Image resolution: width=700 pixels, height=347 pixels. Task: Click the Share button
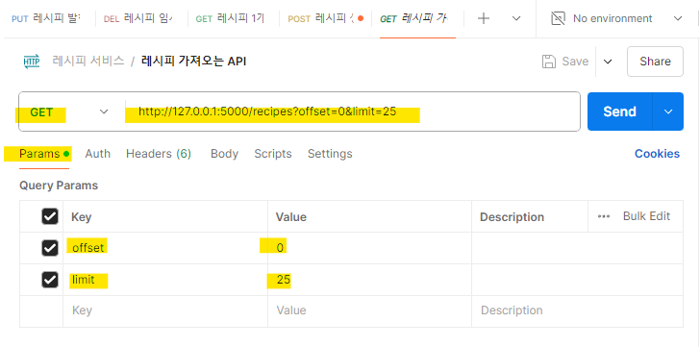tap(655, 62)
